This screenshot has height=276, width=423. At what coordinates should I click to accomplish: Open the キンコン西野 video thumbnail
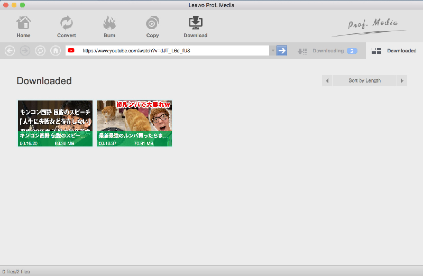(x=56, y=124)
